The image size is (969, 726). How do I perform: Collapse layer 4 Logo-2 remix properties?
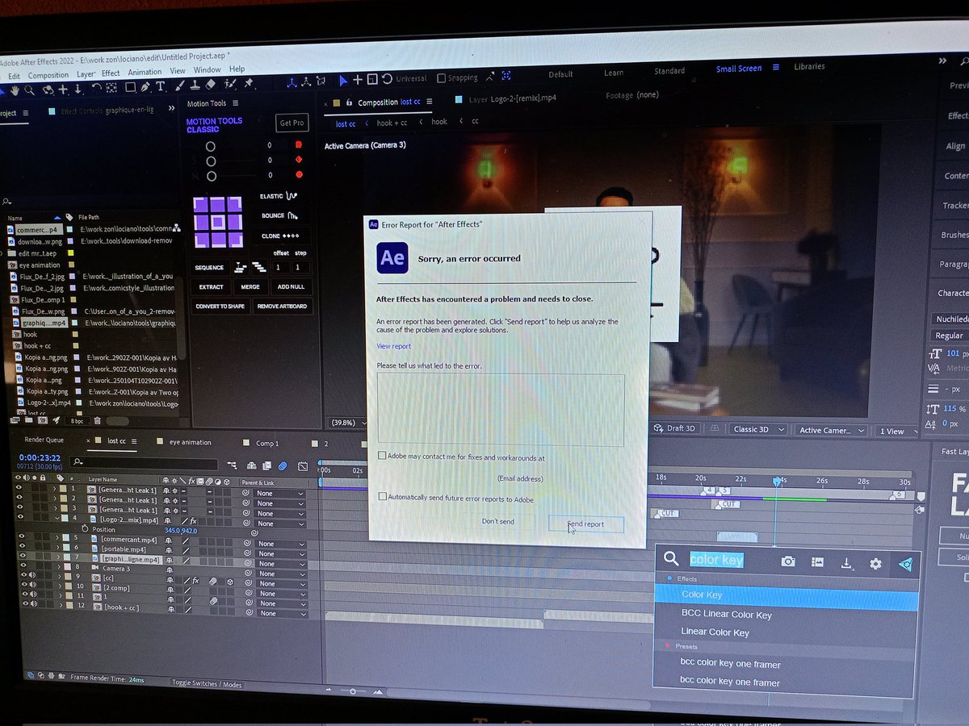pos(57,519)
